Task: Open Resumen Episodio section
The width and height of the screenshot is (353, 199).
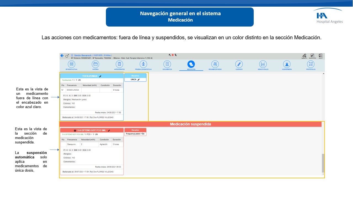Action: [215, 64]
